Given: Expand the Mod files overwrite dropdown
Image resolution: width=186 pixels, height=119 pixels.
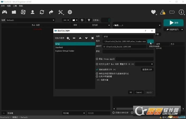Looking at the screenshot, I should (144, 64).
